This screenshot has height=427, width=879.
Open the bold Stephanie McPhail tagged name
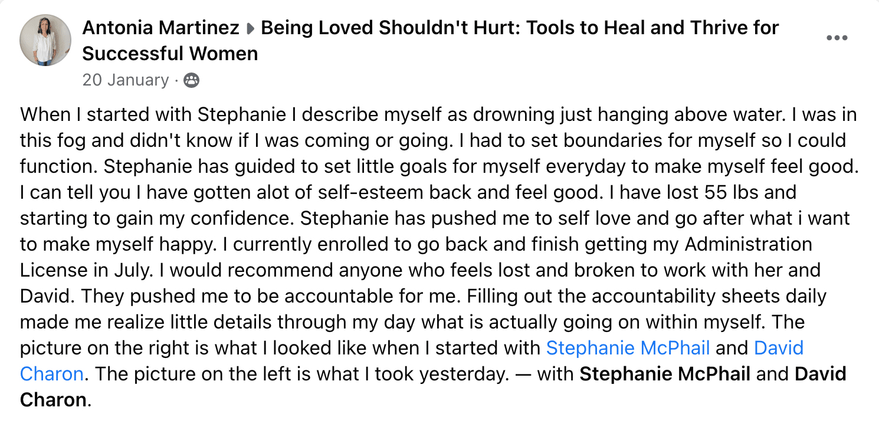[665, 374]
